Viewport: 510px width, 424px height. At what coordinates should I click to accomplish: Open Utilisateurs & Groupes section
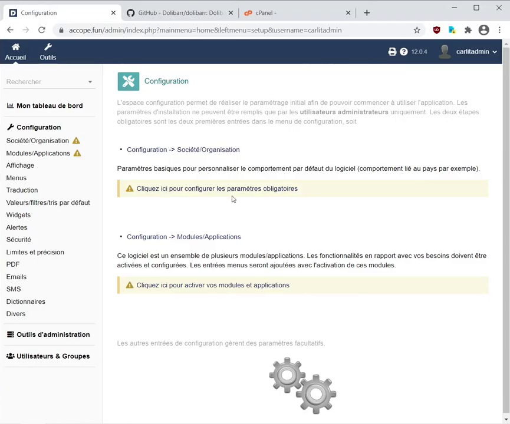[52, 356]
